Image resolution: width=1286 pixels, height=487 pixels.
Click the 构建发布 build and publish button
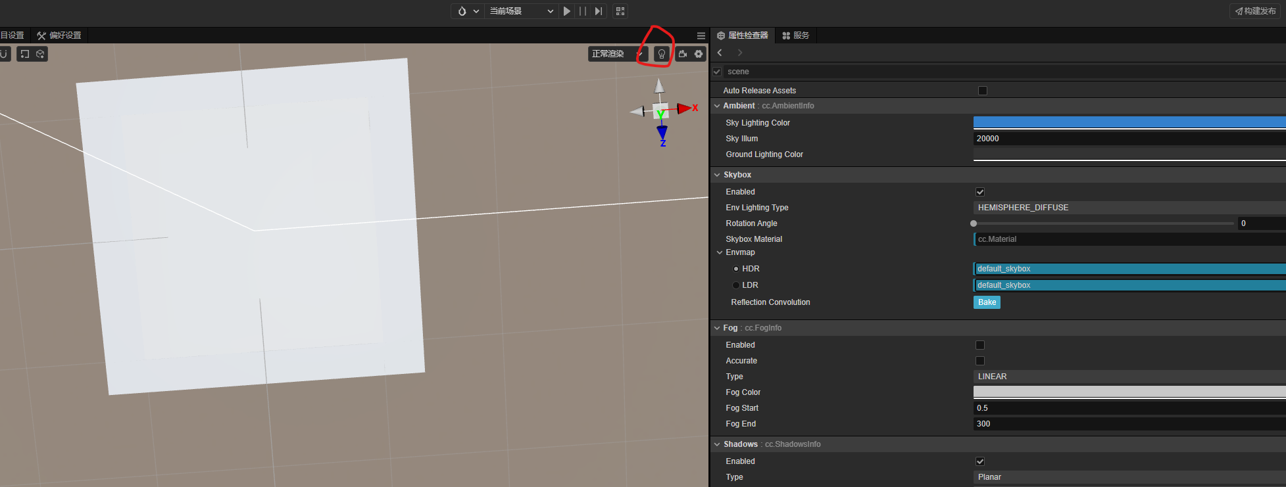tap(1256, 11)
